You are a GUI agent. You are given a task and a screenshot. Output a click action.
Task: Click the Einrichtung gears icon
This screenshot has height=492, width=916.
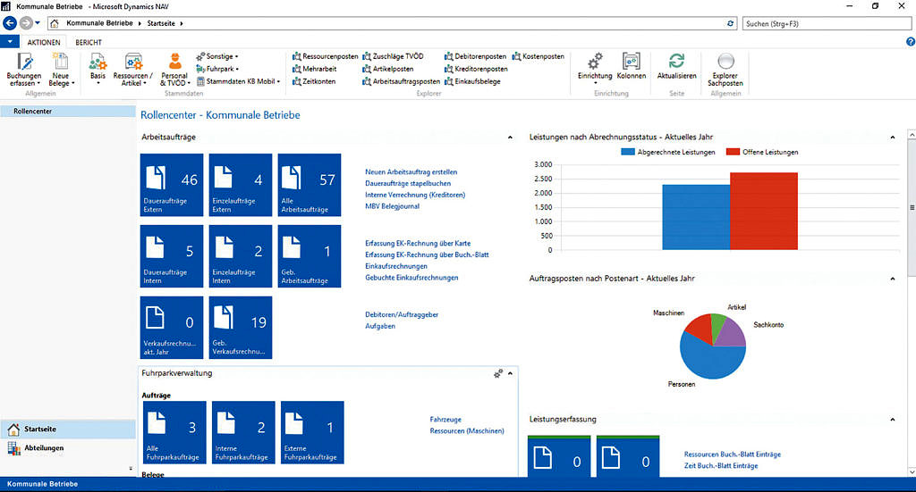(x=595, y=63)
